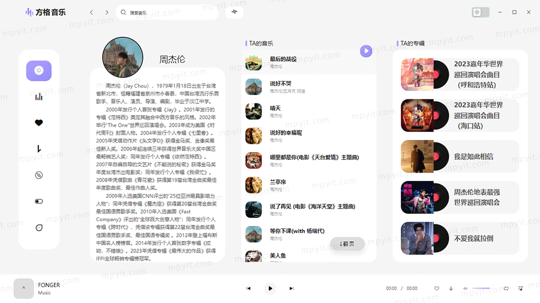Open the CD search icon in sidebar
Screen dimensions: 540x303
tap(39, 175)
